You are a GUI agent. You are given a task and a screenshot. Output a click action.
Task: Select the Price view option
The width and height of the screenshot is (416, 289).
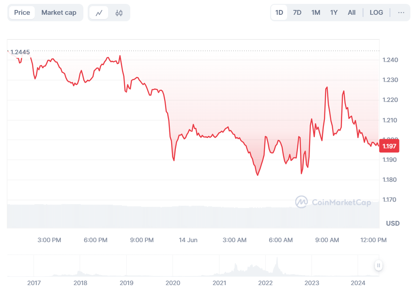point(22,13)
